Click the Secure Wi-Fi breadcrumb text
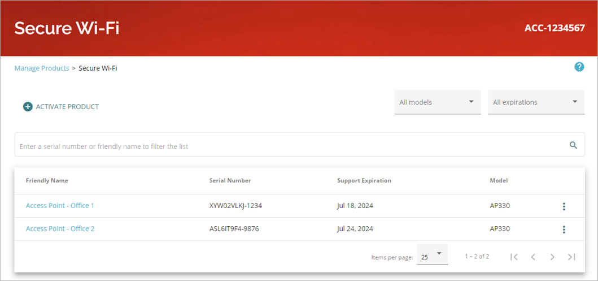Viewport: 598px width, 281px height. pos(98,68)
